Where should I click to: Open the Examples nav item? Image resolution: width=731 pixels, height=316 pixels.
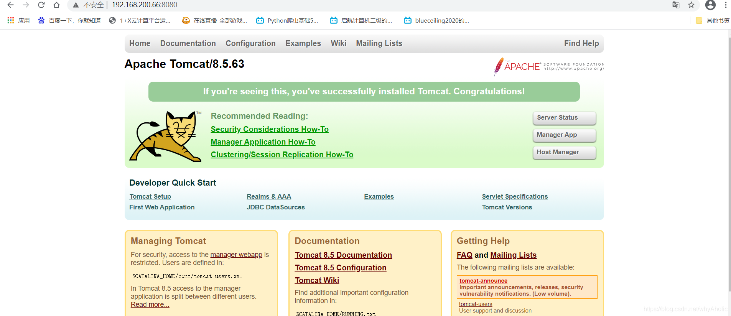coord(303,43)
